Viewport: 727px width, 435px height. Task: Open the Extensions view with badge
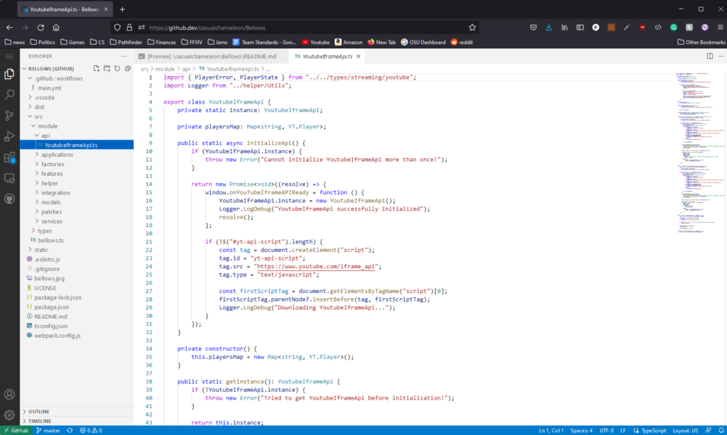click(10, 158)
